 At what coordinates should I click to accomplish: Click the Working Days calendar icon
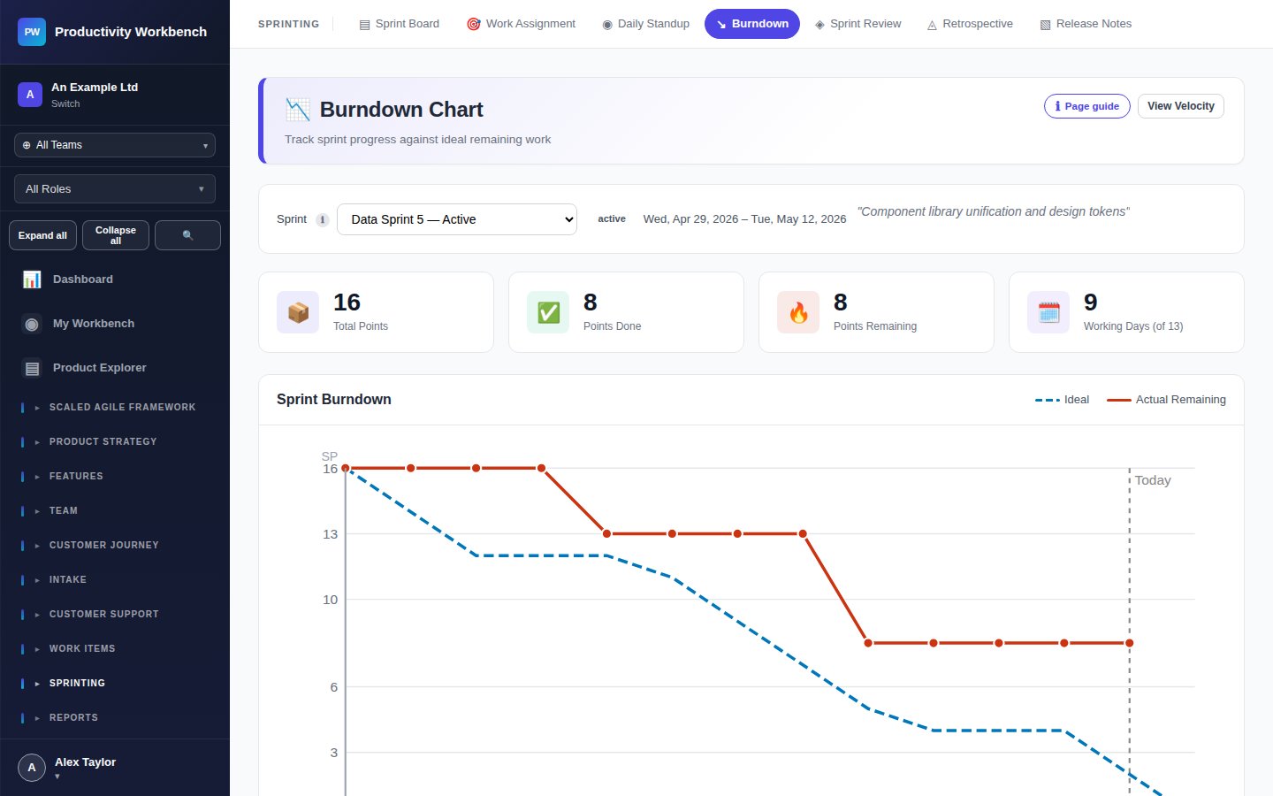[x=1048, y=312]
